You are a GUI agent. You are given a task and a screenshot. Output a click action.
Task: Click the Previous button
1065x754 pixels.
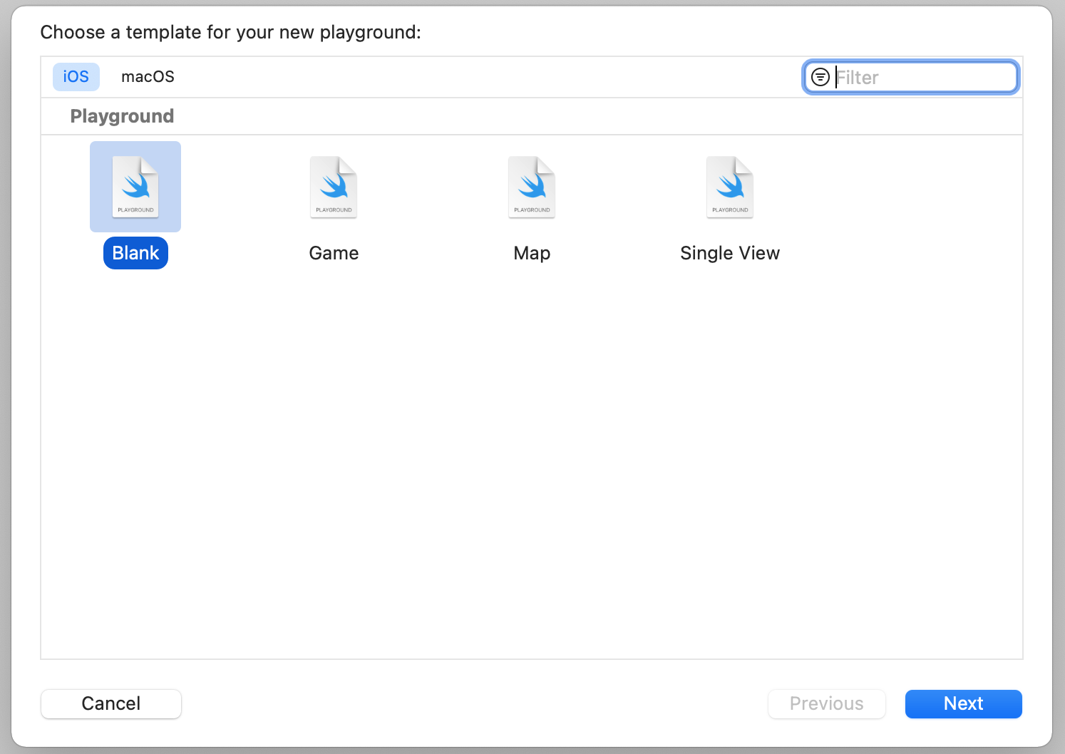[x=826, y=703]
